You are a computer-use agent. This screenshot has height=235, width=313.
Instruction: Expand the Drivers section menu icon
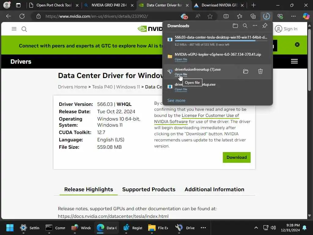pos(294,61)
